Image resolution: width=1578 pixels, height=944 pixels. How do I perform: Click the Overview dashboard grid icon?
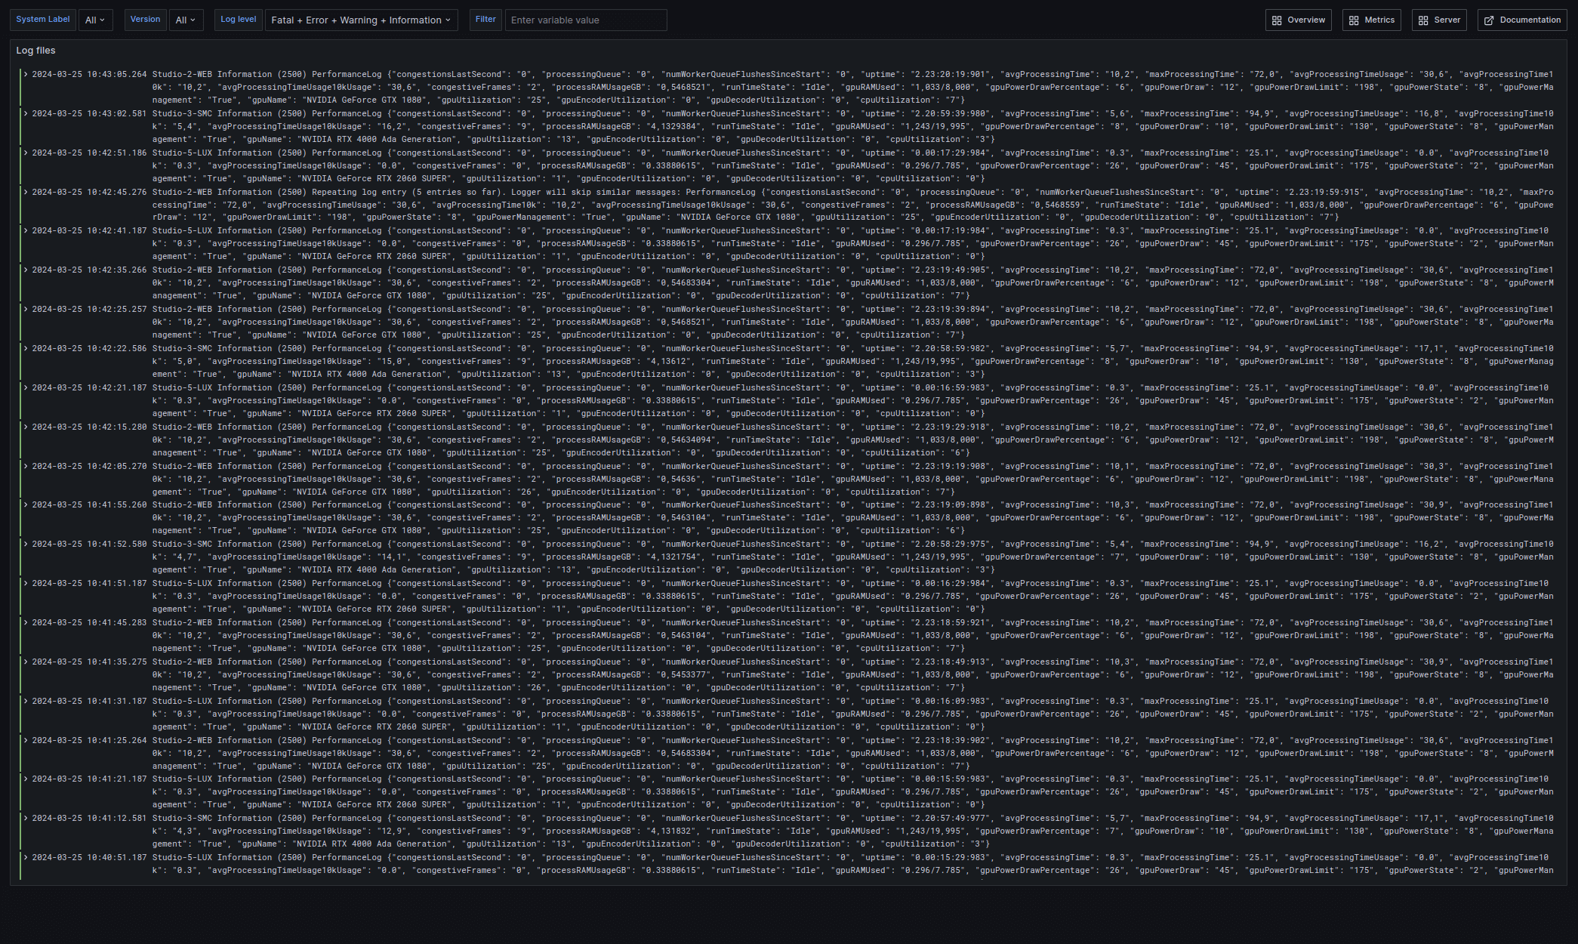pyautogui.click(x=1277, y=20)
